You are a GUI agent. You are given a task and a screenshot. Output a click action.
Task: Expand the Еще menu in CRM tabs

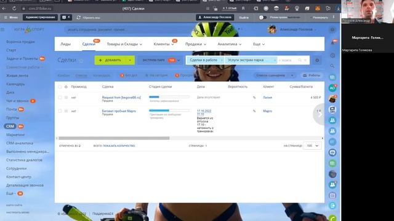coord(259,44)
